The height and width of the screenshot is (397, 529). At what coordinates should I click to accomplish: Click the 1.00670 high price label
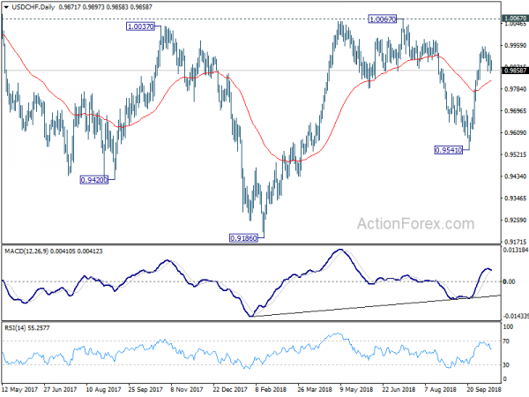(x=383, y=19)
